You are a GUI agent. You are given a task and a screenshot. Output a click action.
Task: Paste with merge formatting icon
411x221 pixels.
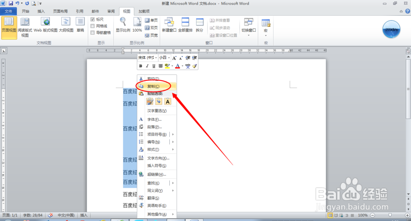(159, 101)
